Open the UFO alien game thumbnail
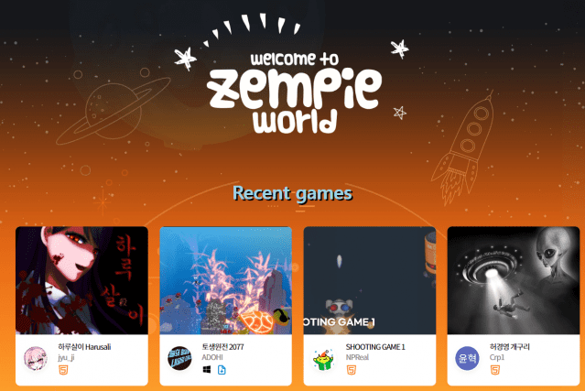This screenshot has width=585, height=391. (514, 280)
